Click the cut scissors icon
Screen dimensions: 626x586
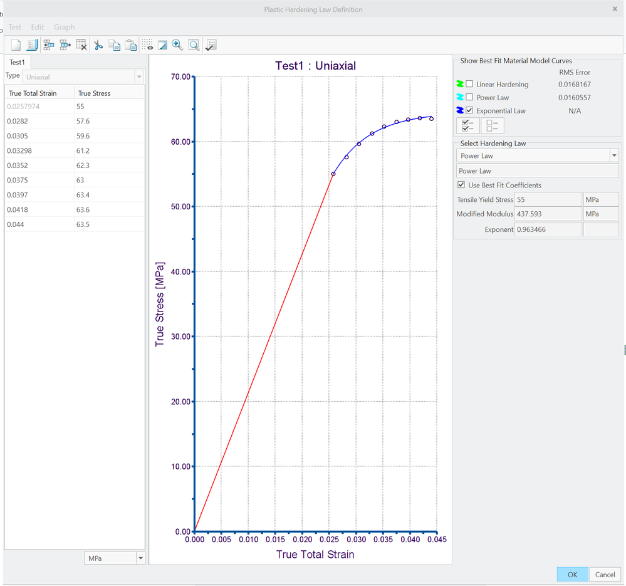click(x=98, y=44)
